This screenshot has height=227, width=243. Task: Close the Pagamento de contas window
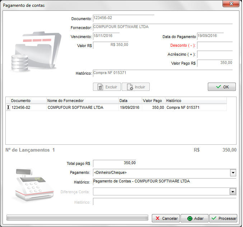(x=230, y=4)
